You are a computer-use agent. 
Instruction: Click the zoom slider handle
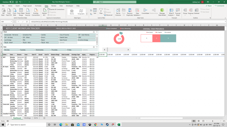point(213,121)
